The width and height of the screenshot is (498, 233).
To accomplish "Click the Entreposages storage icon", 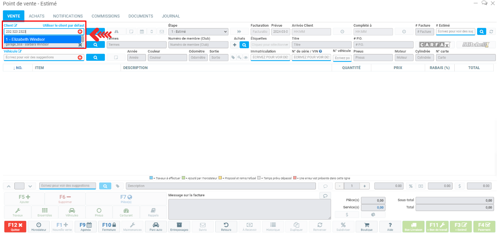I will 179,227.
